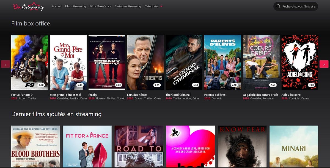Click genres under The Good Criminal

point(186,98)
